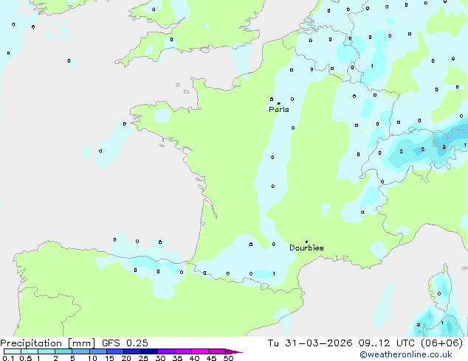The width and height of the screenshot is (468, 361).
Task: Click the Dourbies location dot marker
Action: coord(306,242)
